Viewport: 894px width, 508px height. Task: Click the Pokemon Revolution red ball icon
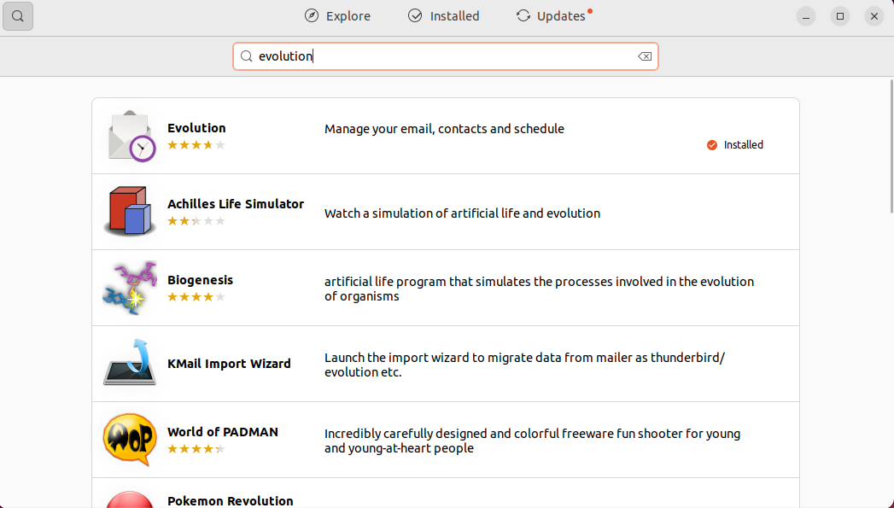(x=130, y=499)
